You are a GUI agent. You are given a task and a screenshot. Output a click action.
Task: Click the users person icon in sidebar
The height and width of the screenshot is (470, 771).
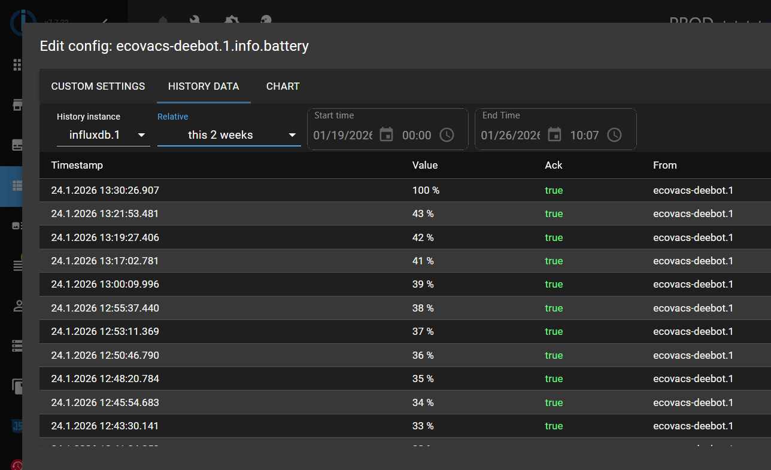(x=17, y=306)
